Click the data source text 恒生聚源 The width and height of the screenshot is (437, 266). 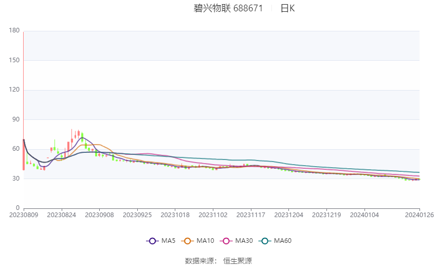(x=238, y=261)
